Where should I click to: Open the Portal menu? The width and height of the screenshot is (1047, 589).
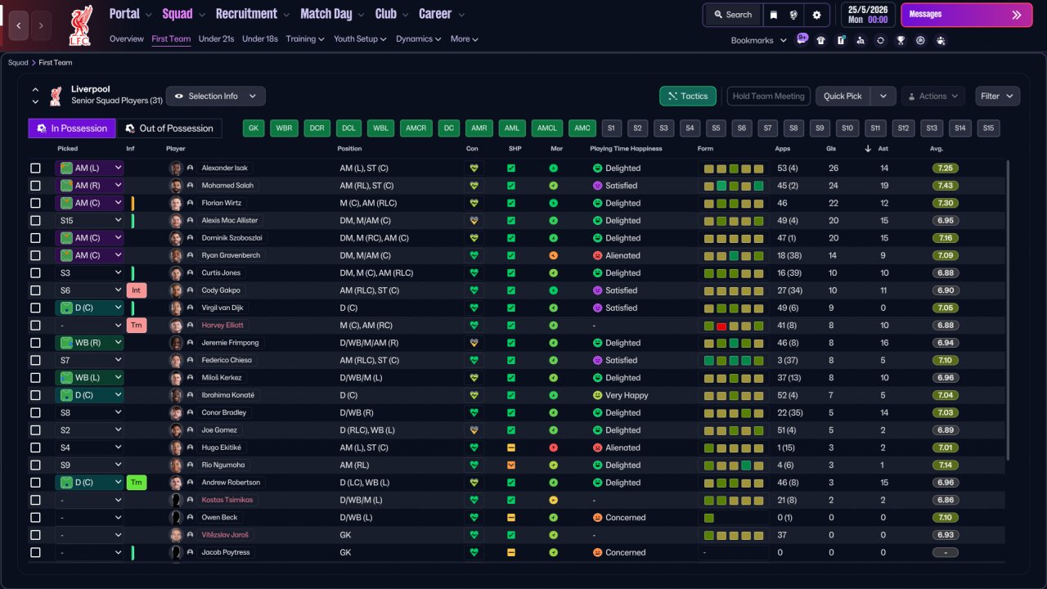coord(130,14)
